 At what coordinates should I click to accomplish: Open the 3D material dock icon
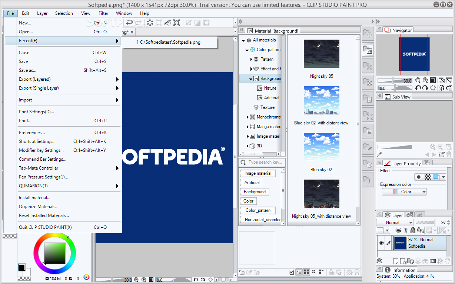[x=368, y=164]
